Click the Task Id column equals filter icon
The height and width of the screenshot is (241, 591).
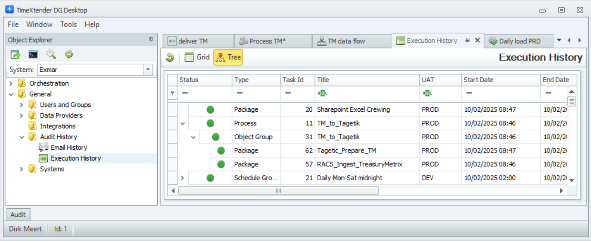(288, 93)
